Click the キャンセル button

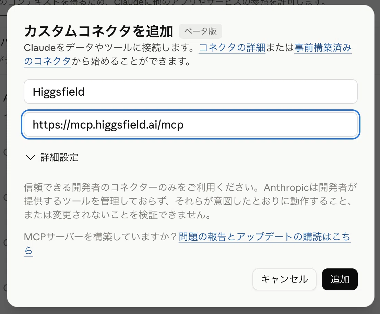point(284,279)
